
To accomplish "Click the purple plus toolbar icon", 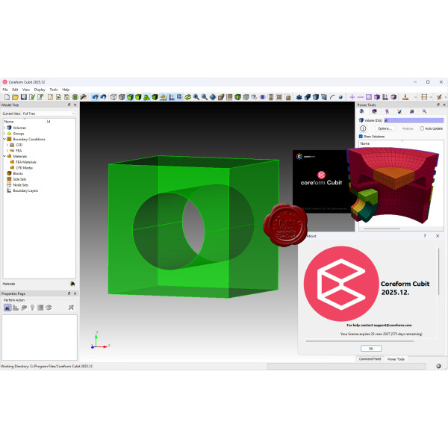I will point(352,97).
